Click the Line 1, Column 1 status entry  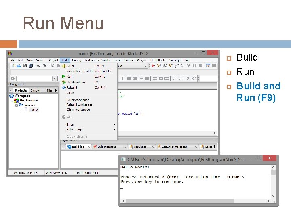pyautogui.click(x=87, y=173)
